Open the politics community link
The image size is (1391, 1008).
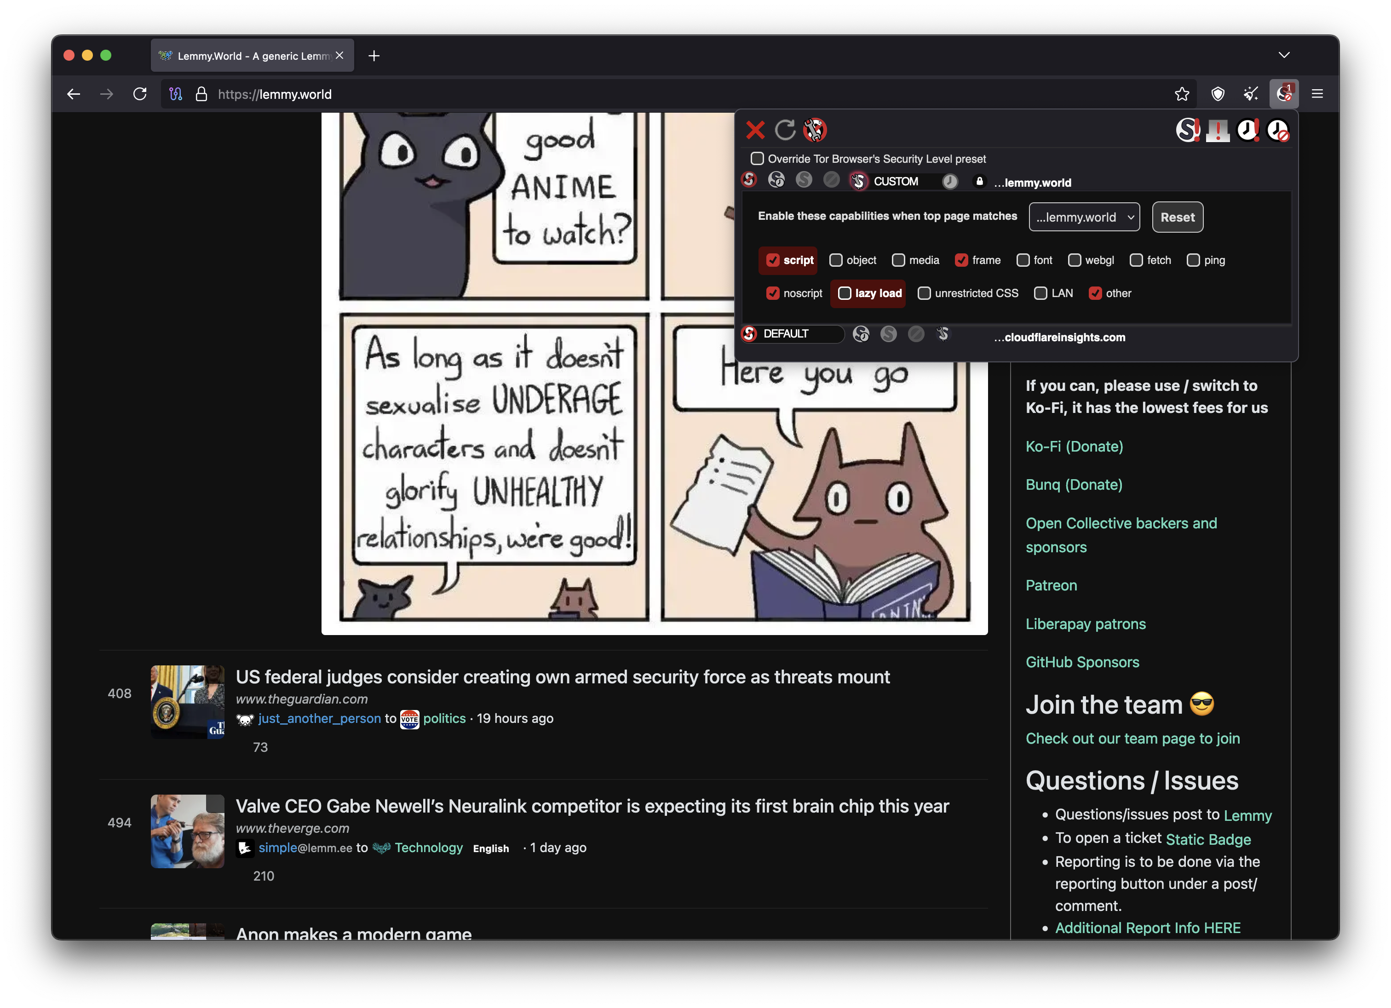click(444, 718)
